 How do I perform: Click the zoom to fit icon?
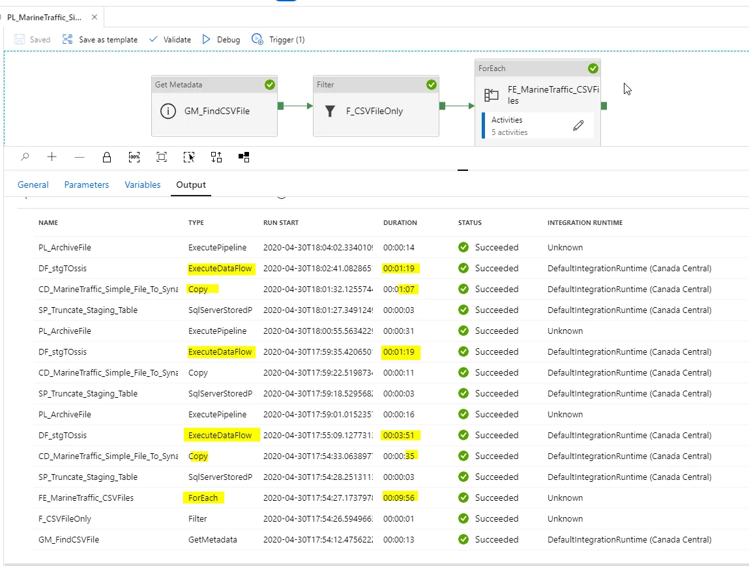[x=162, y=157]
